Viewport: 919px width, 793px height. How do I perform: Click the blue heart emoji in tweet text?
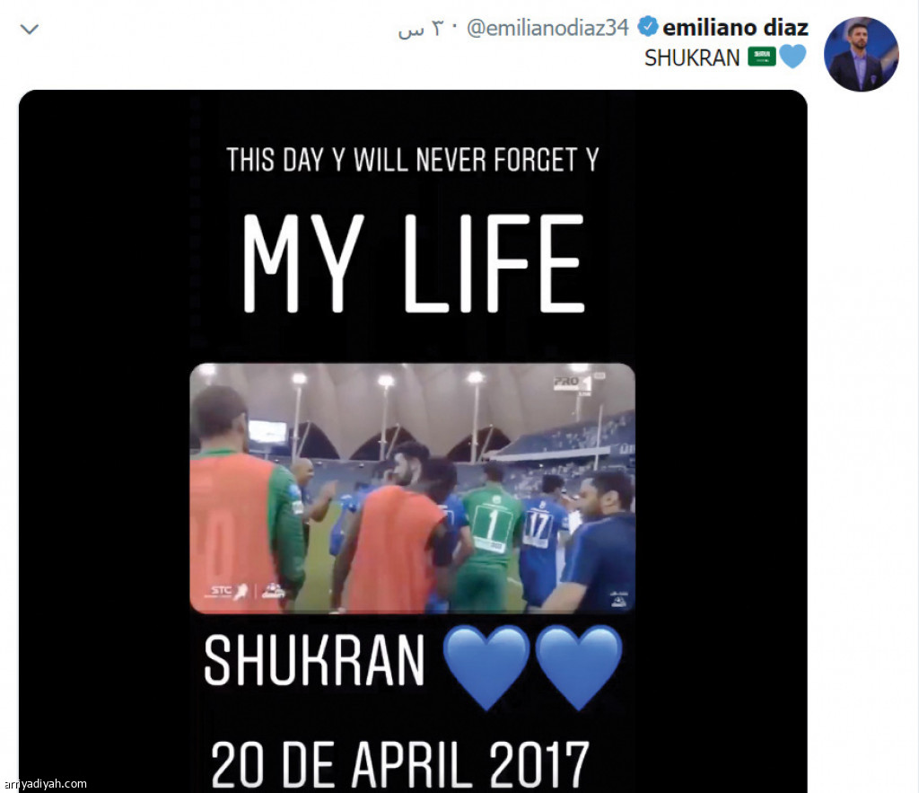pyautogui.click(x=792, y=57)
